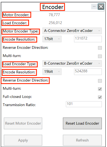This screenshot has height=147, width=107.
Task: Close the Encoder dialog
Action: coord(101,7)
